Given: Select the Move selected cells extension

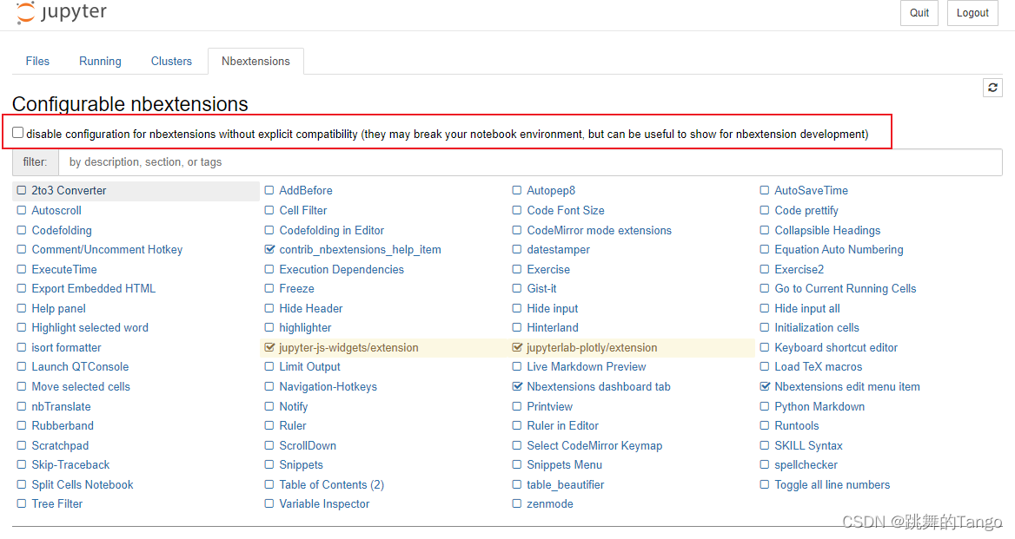Looking at the screenshot, I should pyautogui.click(x=81, y=386).
